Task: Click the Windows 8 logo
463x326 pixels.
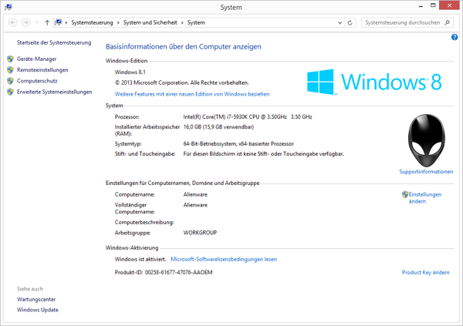Action: (374, 82)
